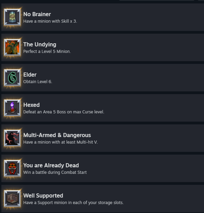Click the description "Have a minion with Skill x 3."

(50, 21)
